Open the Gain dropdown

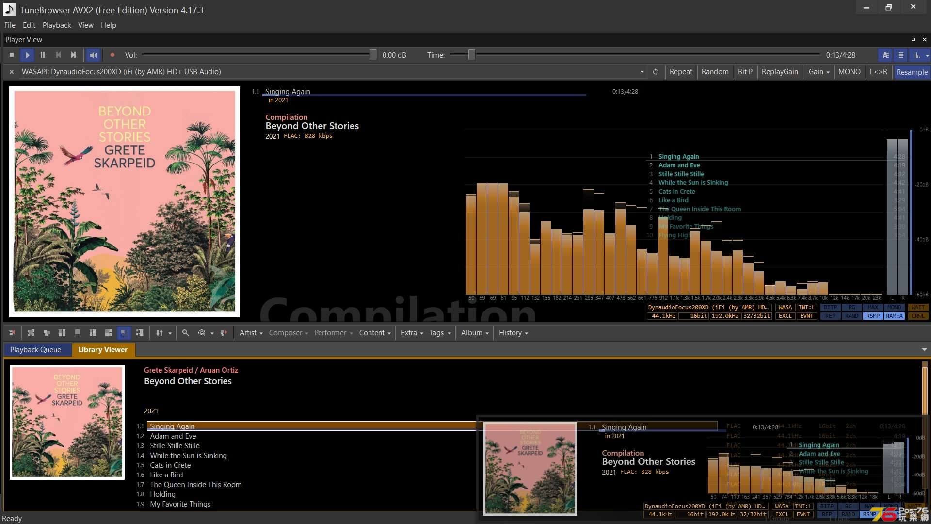819,72
